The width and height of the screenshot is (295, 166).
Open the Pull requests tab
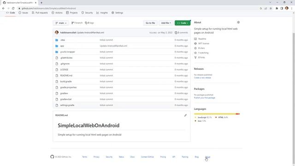coord(40,13)
